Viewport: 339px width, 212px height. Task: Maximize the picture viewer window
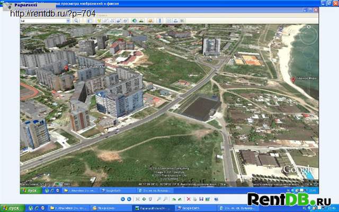pyautogui.click(x=329, y=3)
